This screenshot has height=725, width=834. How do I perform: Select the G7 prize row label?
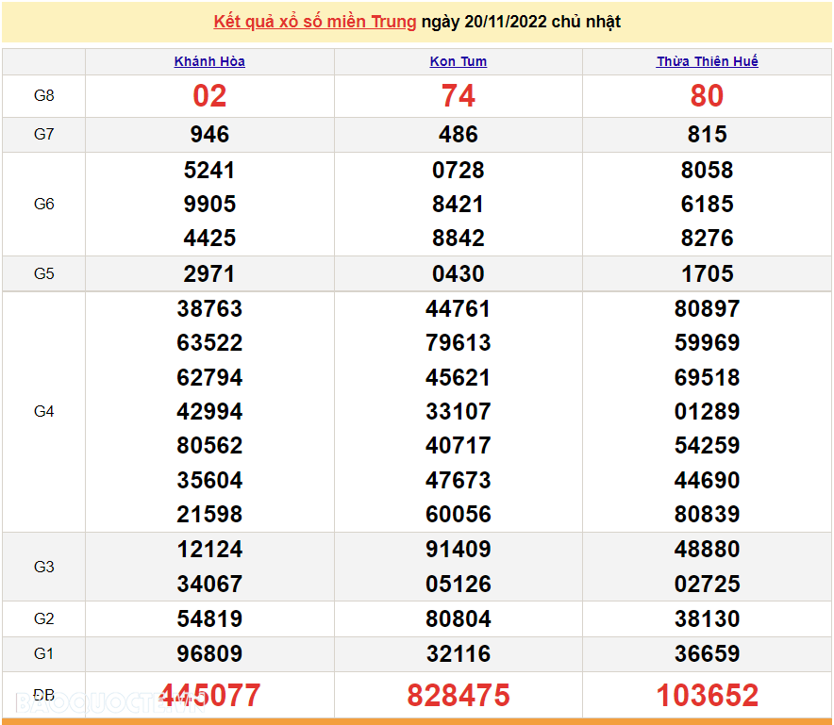pyautogui.click(x=44, y=135)
